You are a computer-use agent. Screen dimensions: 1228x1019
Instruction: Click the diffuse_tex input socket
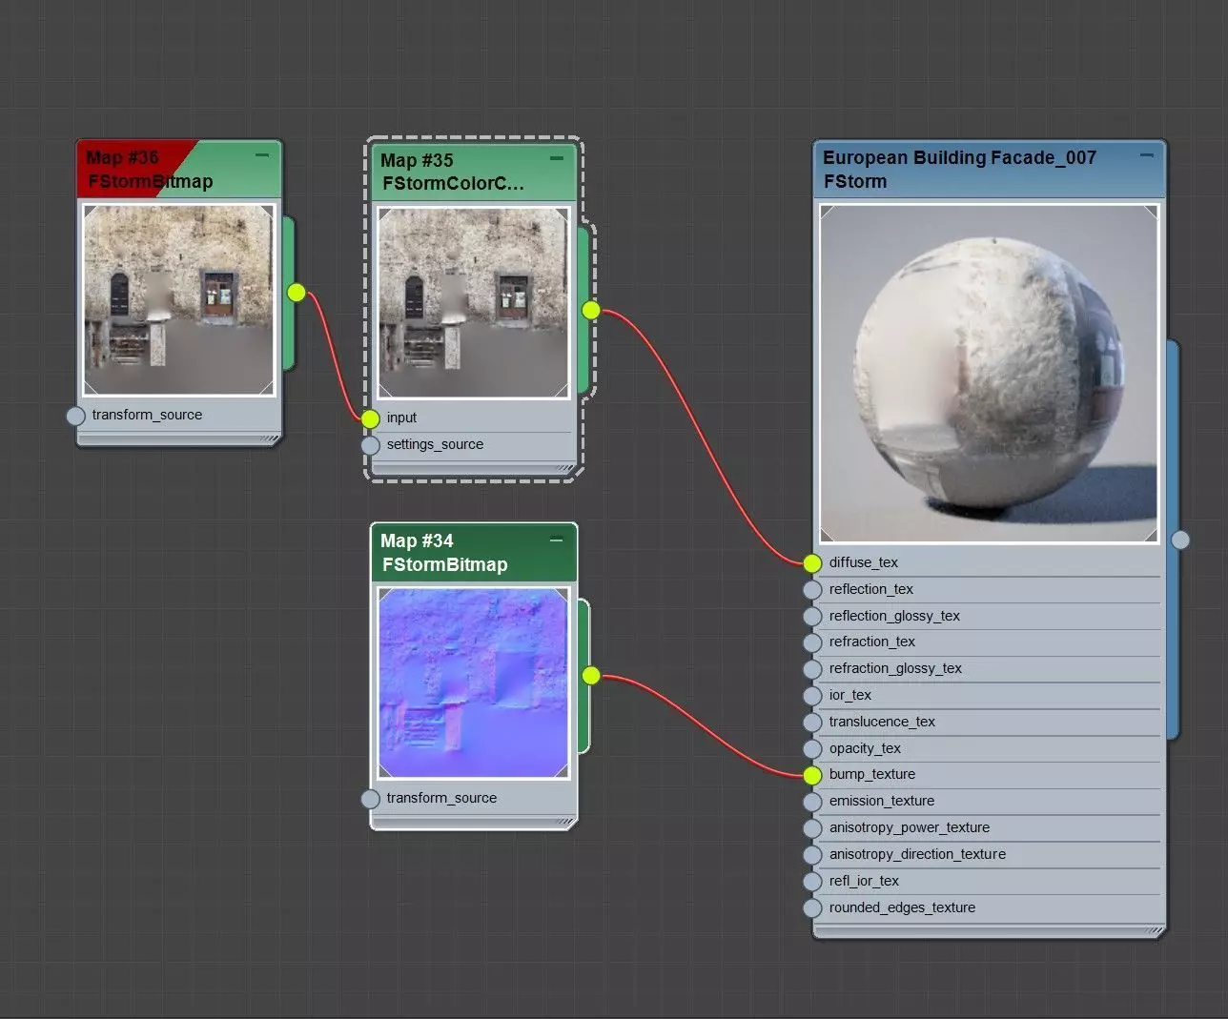812,563
